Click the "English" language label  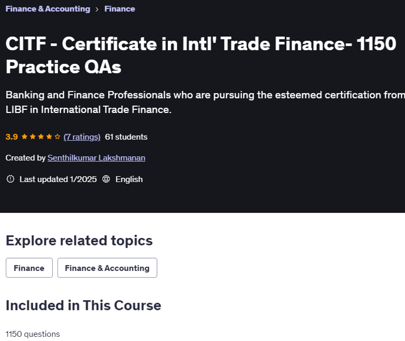click(x=129, y=179)
